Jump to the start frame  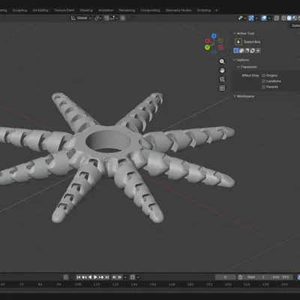[79, 277]
